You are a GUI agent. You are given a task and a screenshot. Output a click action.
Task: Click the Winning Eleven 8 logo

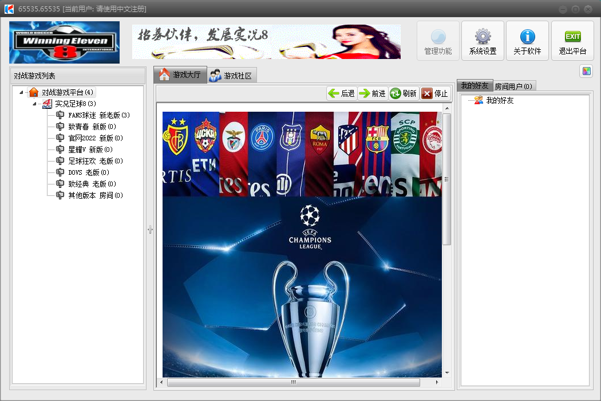[64, 42]
